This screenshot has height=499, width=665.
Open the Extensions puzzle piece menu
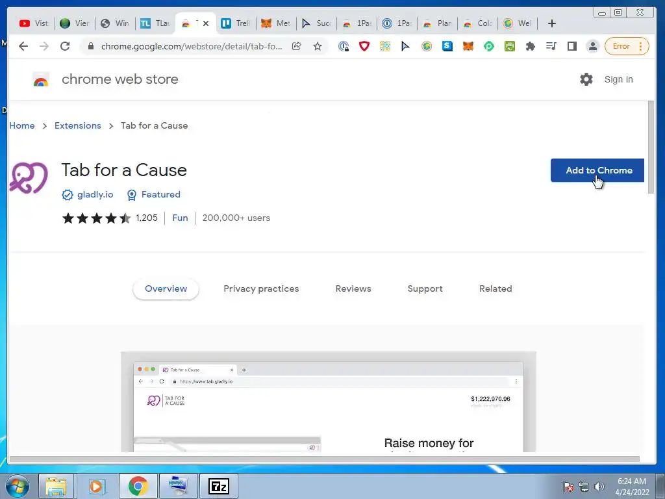pyautogui.click(x=531, y=46)
